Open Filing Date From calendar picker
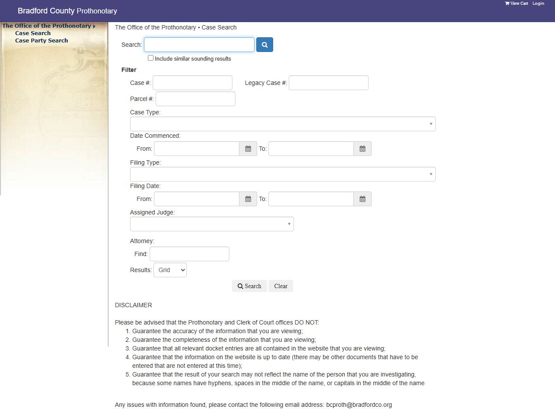This screenshot has width=555, height=409. point(248,199)
